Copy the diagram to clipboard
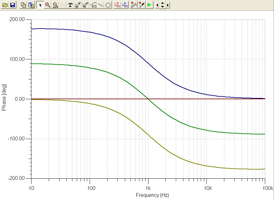 [23, 5]
